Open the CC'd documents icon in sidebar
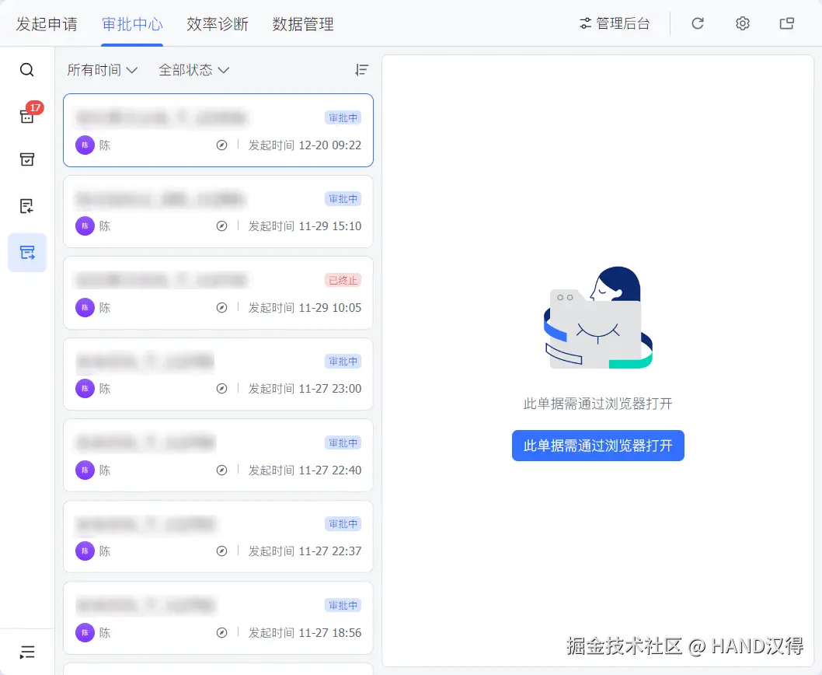This screenshot has width=822, height=675. coord(26,206)
